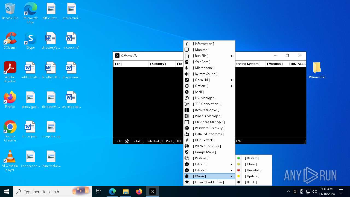
Task: Expand the Options submenu arrow
Action: click(231, 86)
